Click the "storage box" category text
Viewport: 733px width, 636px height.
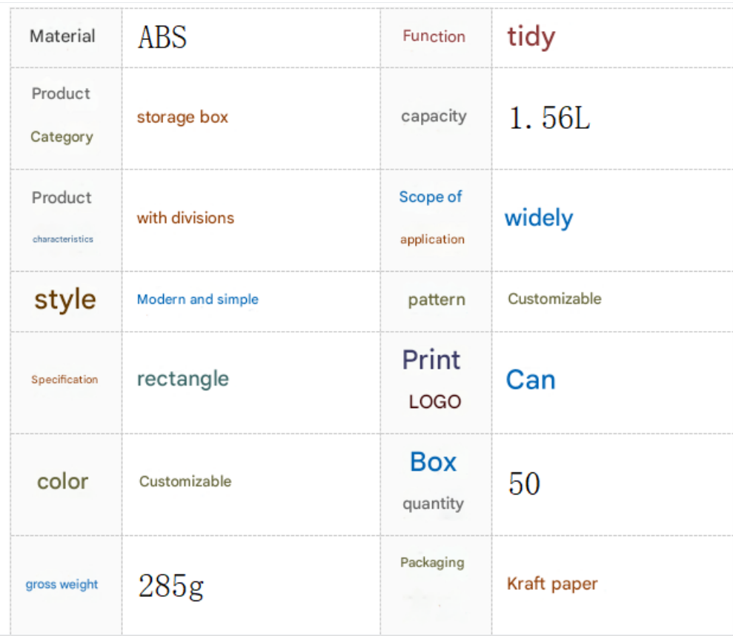(x=182, y=117)
